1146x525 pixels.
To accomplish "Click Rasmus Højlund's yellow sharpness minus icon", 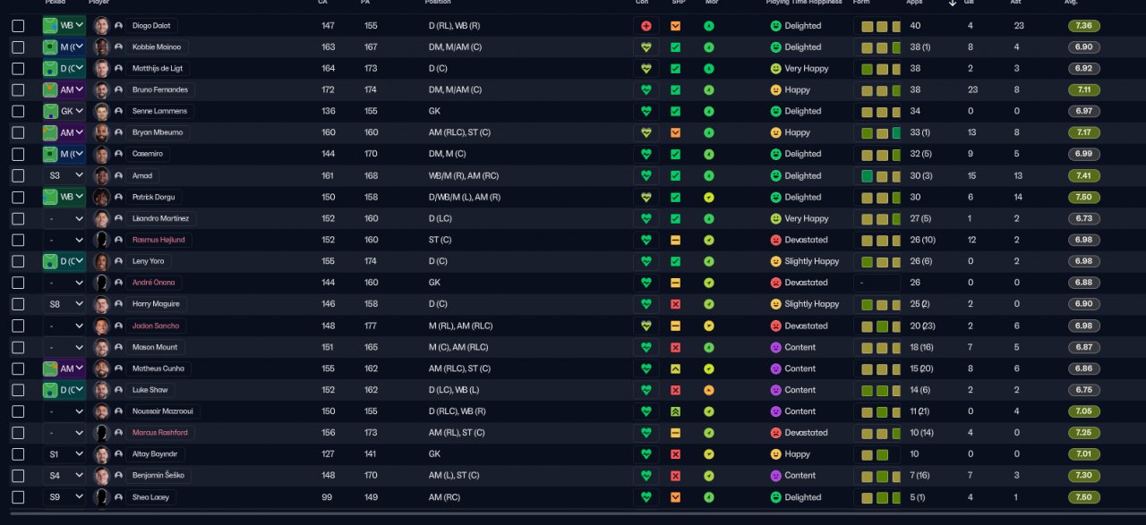I will coord(676,241).
